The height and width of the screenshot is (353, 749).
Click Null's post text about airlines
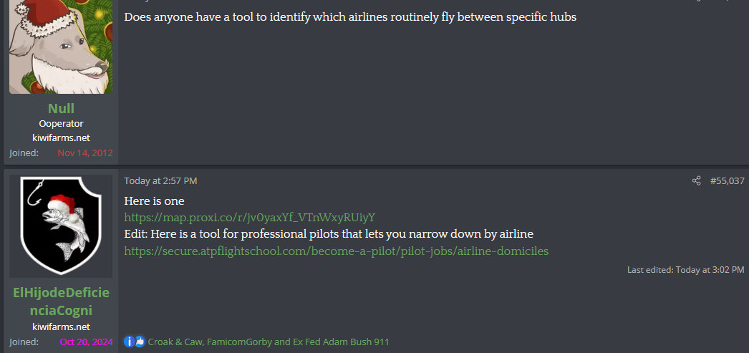pos(350,17)
